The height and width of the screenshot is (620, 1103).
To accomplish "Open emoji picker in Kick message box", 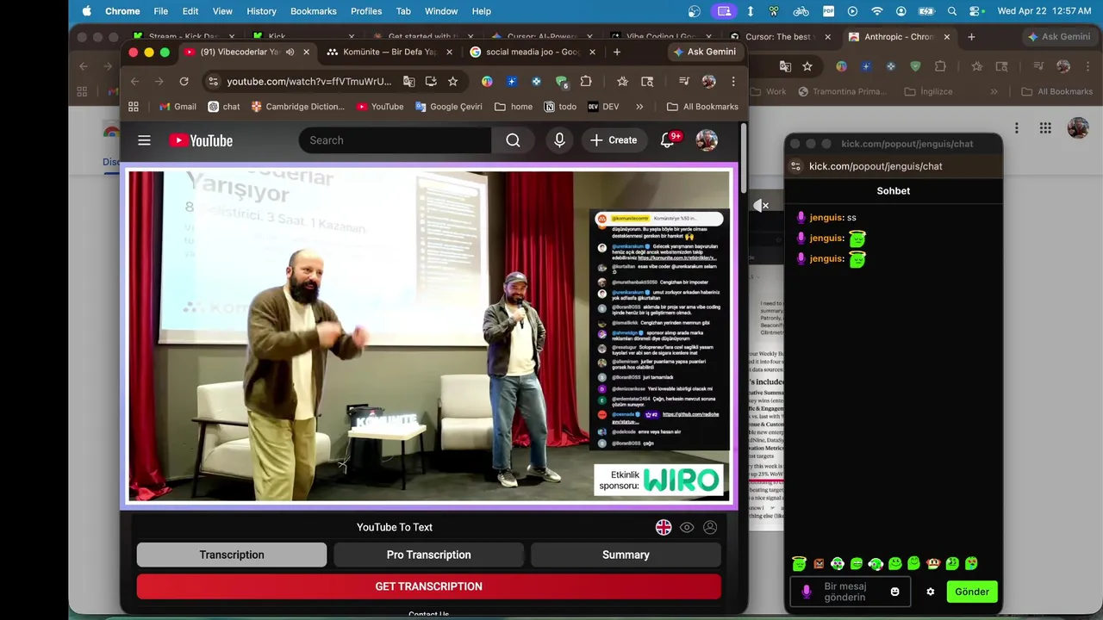I will pos(894,592).
